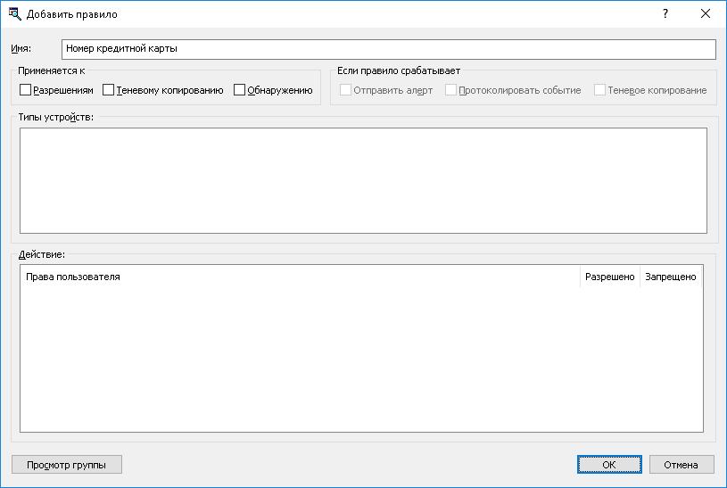Click the Разрешено column header
The image size is (727, 488).
pyautogui.click(x=609, y=277)
